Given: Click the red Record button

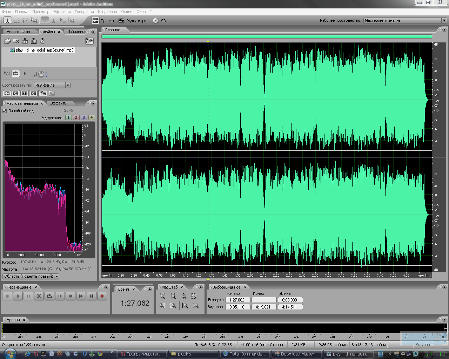Looking at the screenshot, I should 102,296.
